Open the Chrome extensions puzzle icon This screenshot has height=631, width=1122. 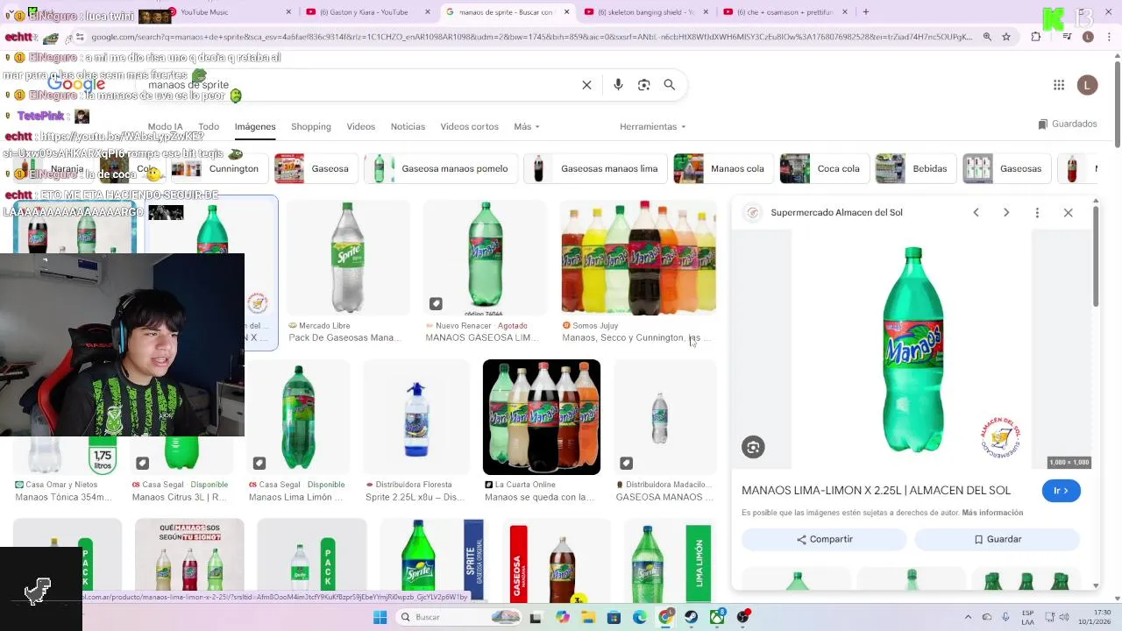pos(1036,37)
